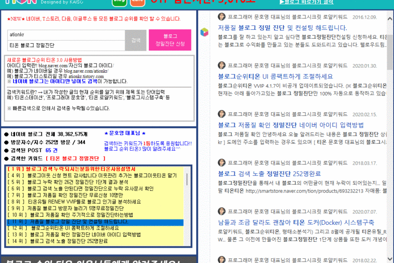Click the date 2016.12.09. on the first post
Image resolution: width=394 pixels, height=263 pixels.
[x=365, y=17]
